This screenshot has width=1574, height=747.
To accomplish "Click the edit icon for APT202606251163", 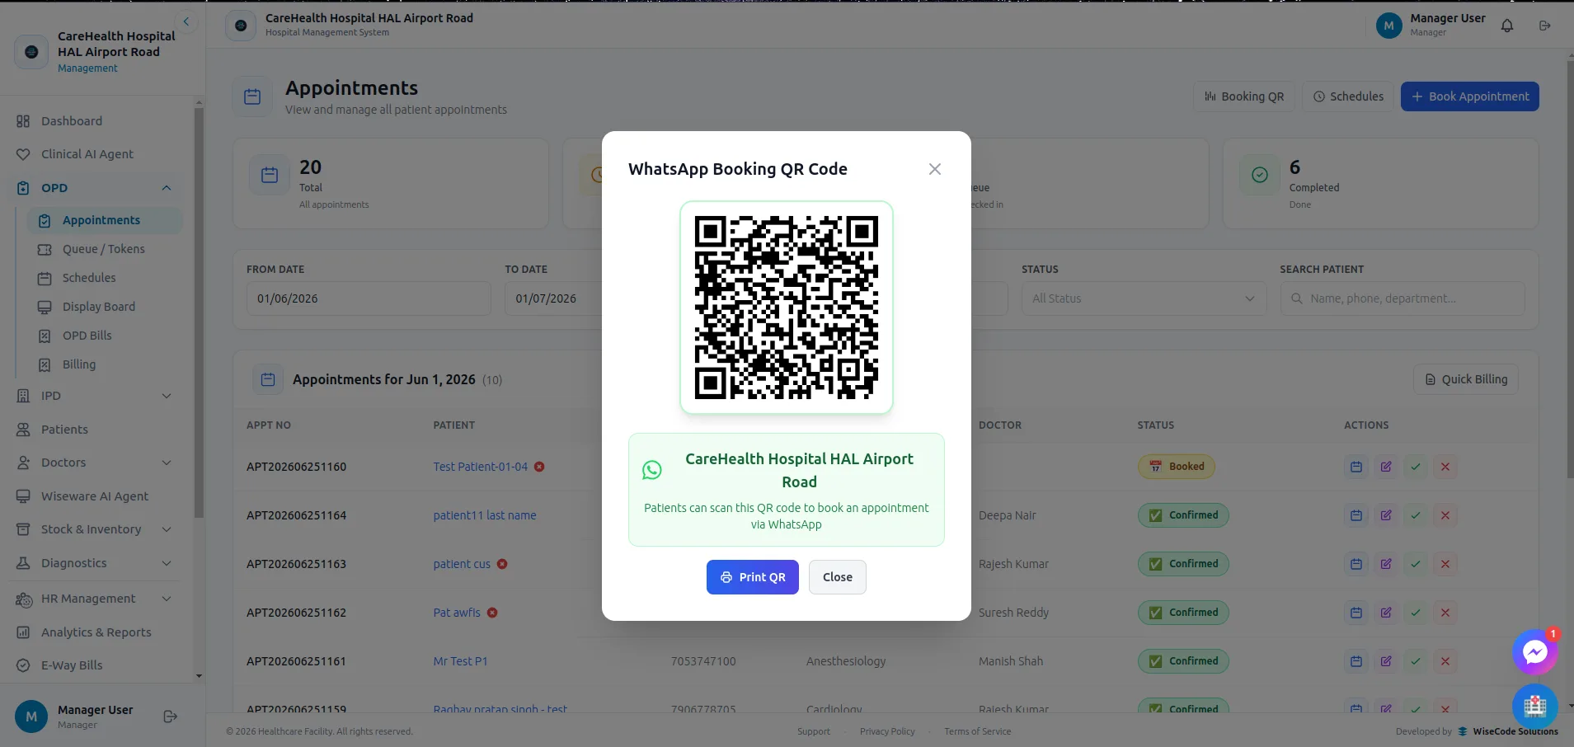I will [x=1386, y=564].
